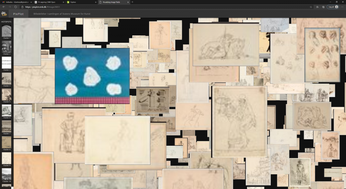Open the favorites list icon

pyautogui.click(x=317, y=7)
